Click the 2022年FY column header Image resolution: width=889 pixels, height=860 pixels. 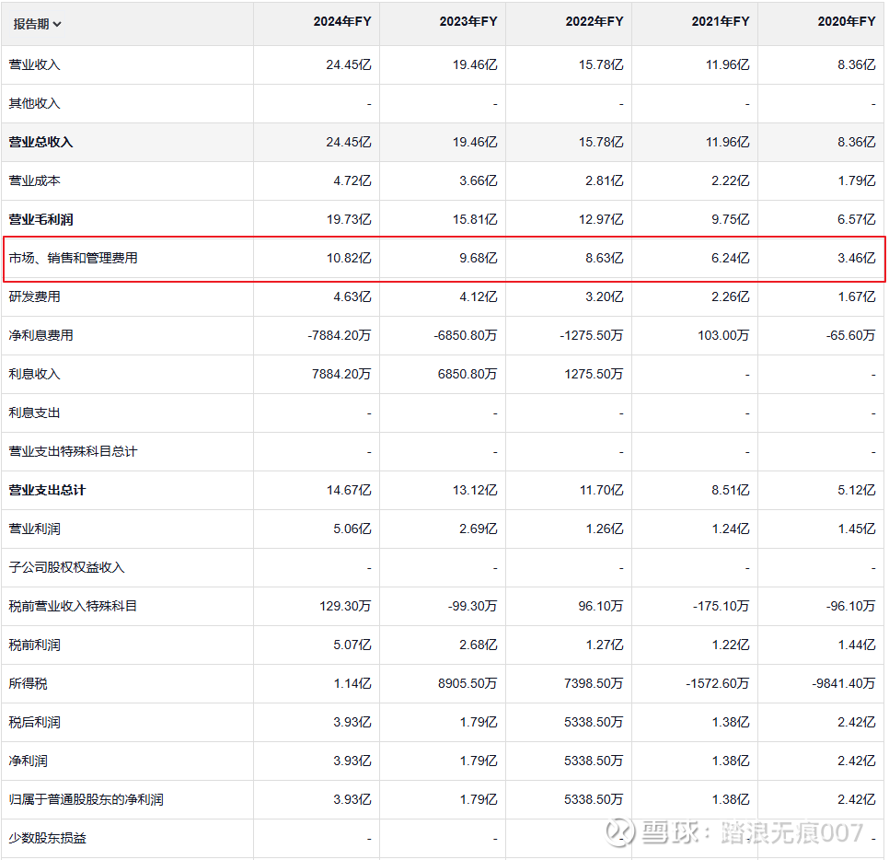pyautogui.click(x=594, y=22)
